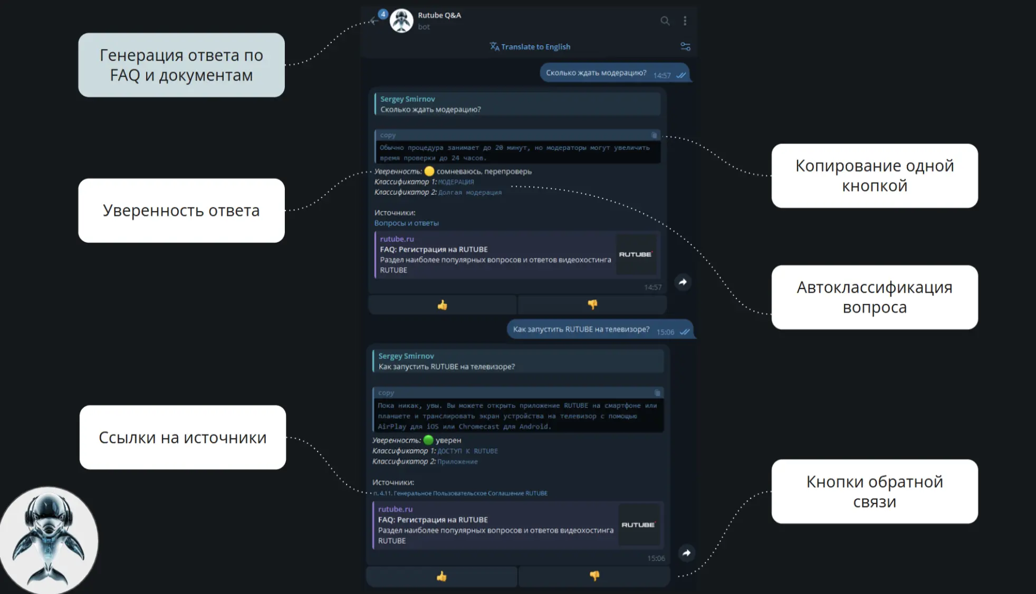Click the Rutube Q&A chat title
This screenshot has width=1036, height=594.
(439, 15)
